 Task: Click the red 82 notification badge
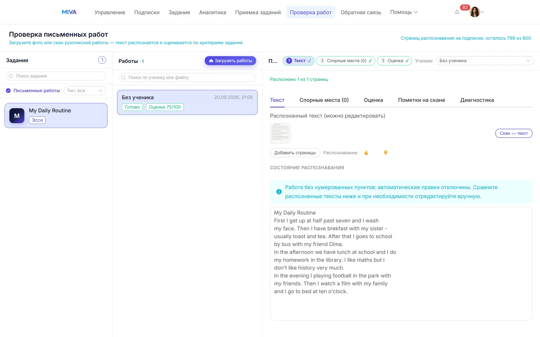click(x=465, y=7)
